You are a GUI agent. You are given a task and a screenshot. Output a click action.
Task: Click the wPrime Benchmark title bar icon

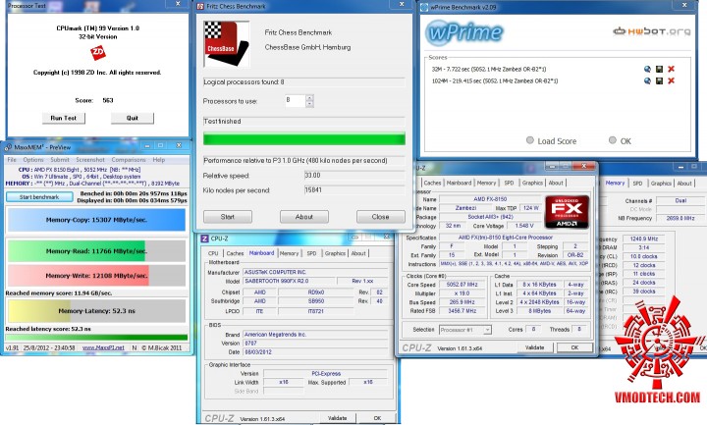pos(424,7)
